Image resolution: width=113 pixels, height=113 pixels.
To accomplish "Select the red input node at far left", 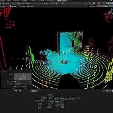I will click(x=38, y=101).
